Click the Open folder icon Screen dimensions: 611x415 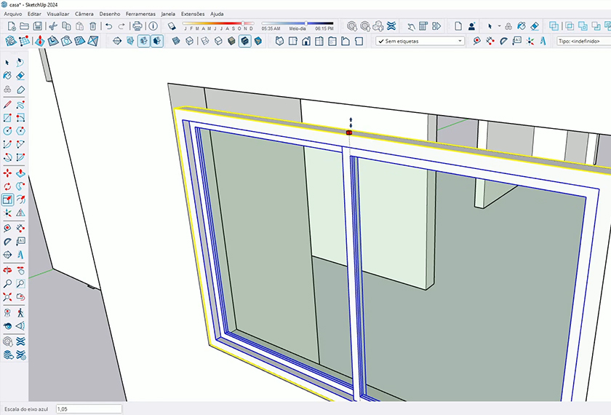coord(24,26)
